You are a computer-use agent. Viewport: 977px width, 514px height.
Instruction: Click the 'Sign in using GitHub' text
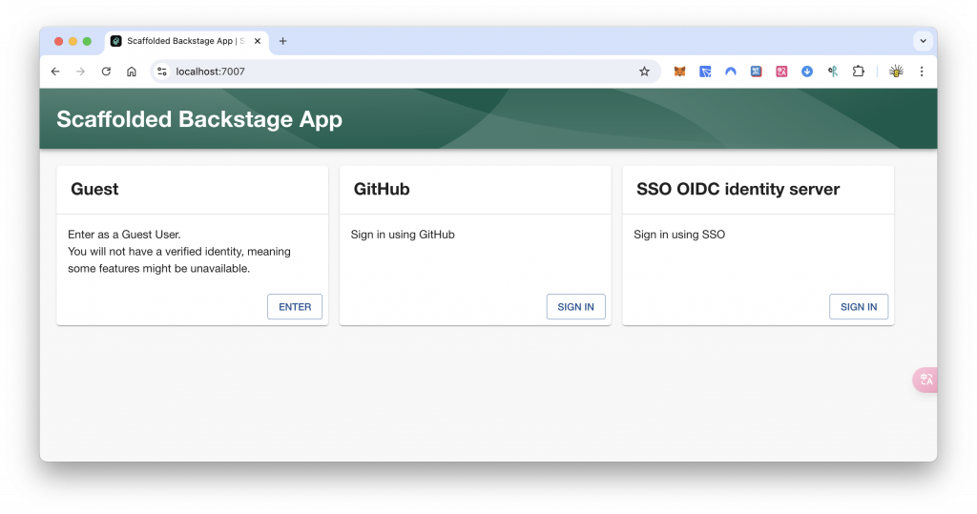coord(403,235)
